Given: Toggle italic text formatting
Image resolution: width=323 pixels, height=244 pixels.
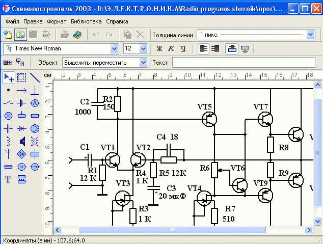Looking at the screenshot, I should tap(171, 49).
